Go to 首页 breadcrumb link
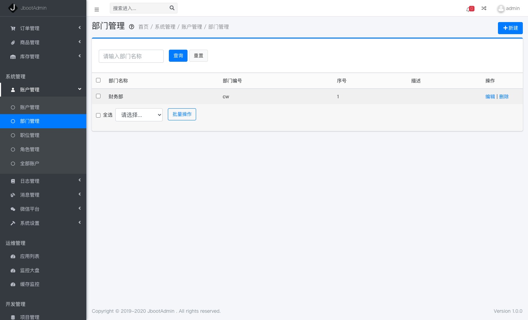 (143, 27)
